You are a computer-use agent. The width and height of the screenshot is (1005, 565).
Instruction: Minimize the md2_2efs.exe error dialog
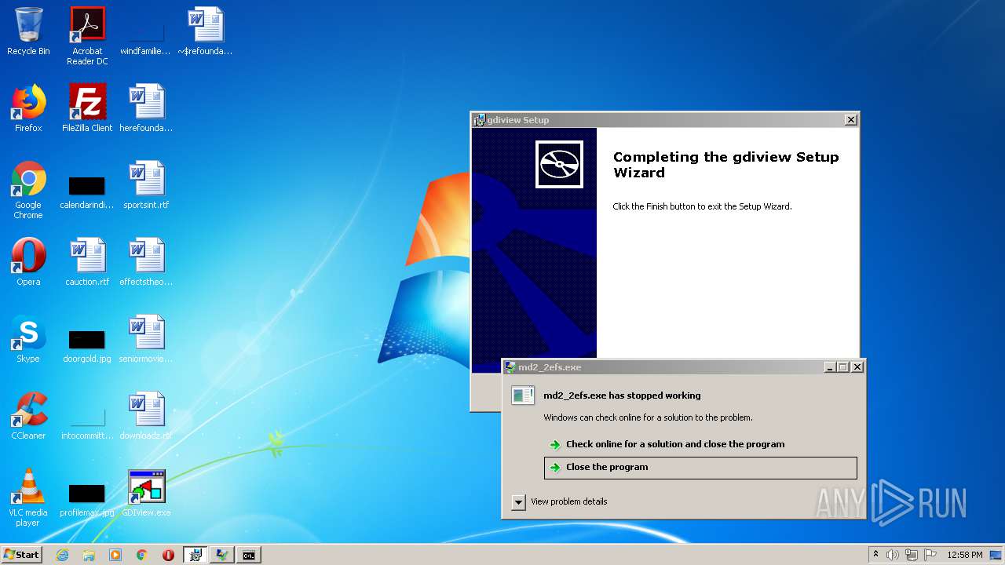(830, 367)
